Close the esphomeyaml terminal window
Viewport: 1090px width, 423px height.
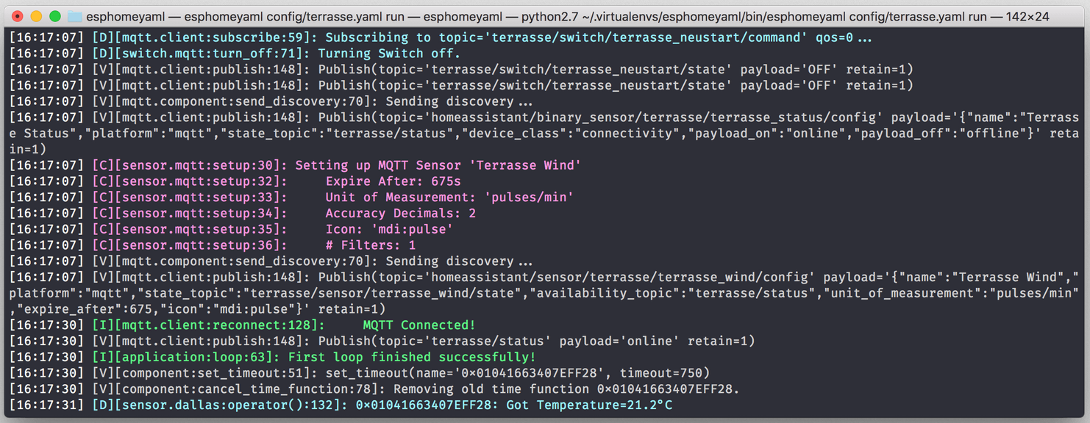(x=18, y=16)
